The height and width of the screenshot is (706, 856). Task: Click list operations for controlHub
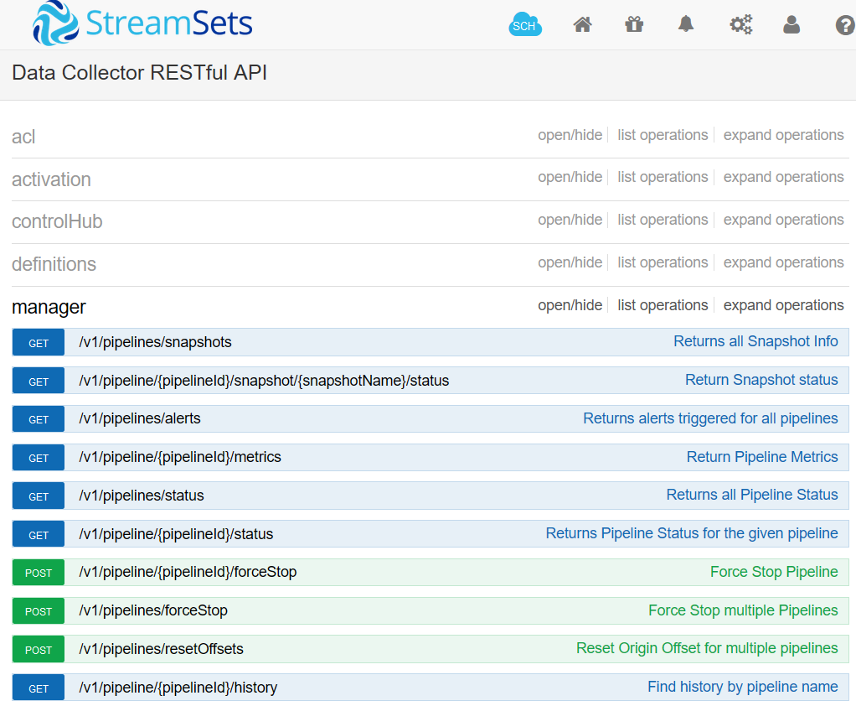[663, 220]
